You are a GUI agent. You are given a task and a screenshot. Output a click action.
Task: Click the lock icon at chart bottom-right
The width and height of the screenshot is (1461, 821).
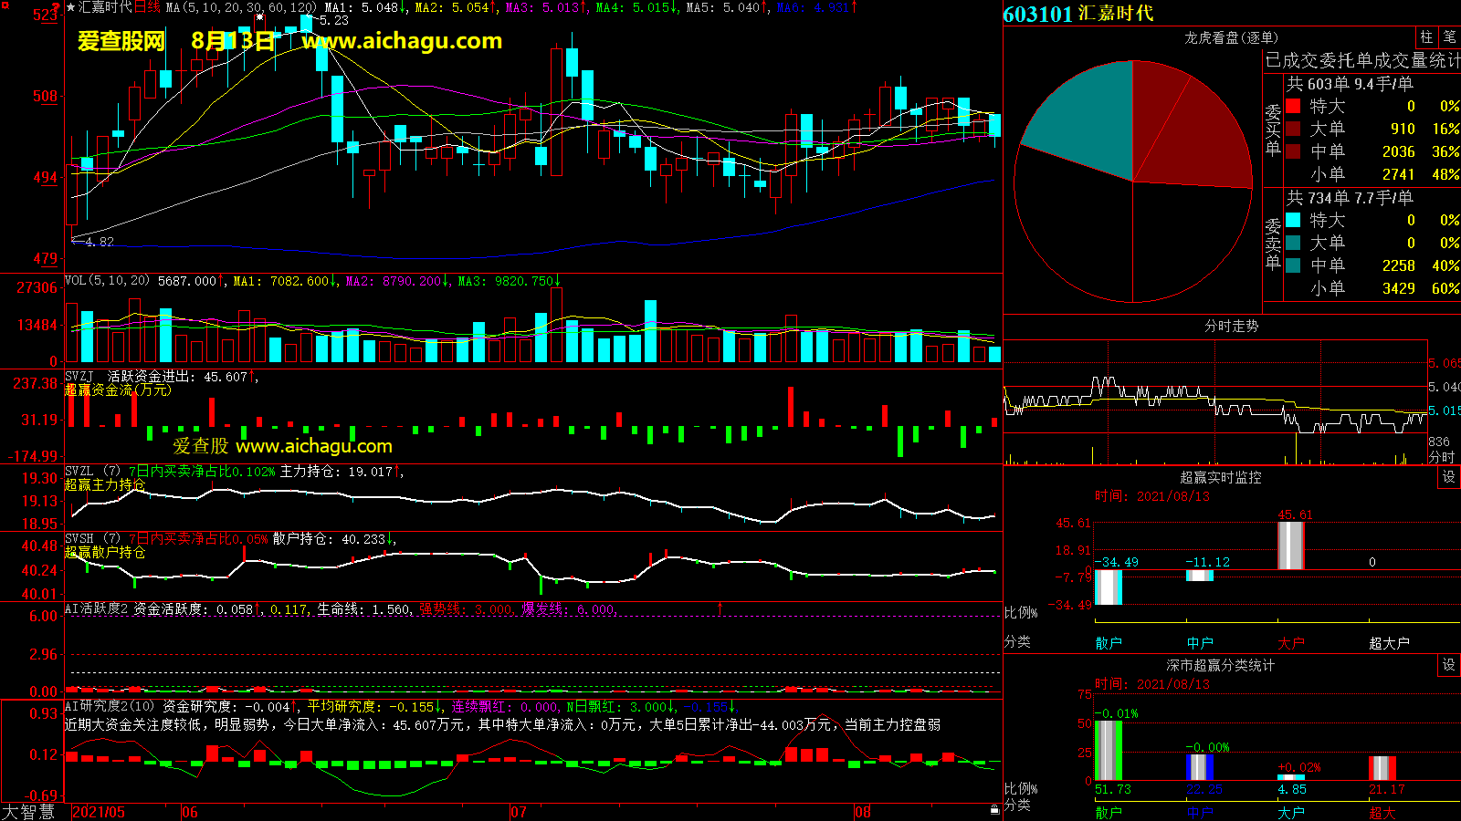click(994, 809)
